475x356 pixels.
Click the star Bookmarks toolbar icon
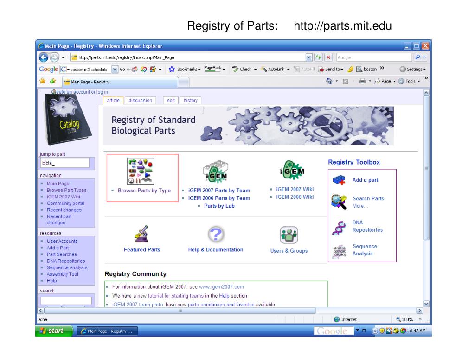pyautogui.click(x=172, y=70)
